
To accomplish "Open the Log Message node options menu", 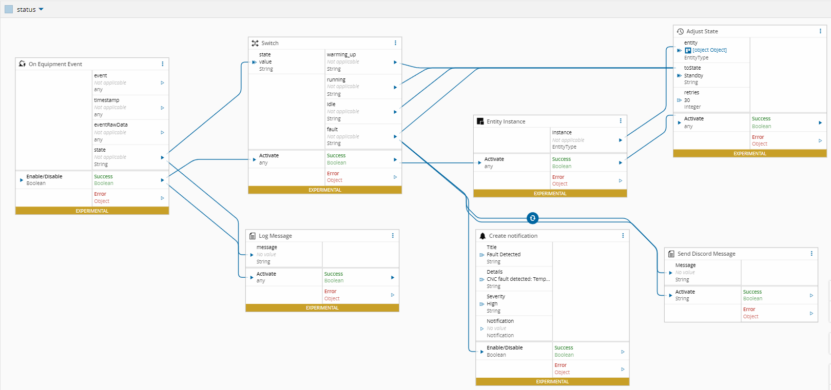I will [393, 236].
